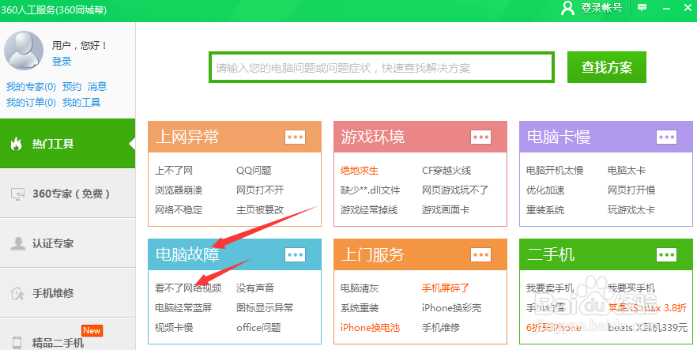This screenshot has width=697, height=350.
Task: Click the 主页被篡改 item
Action: tap(260, 209)
